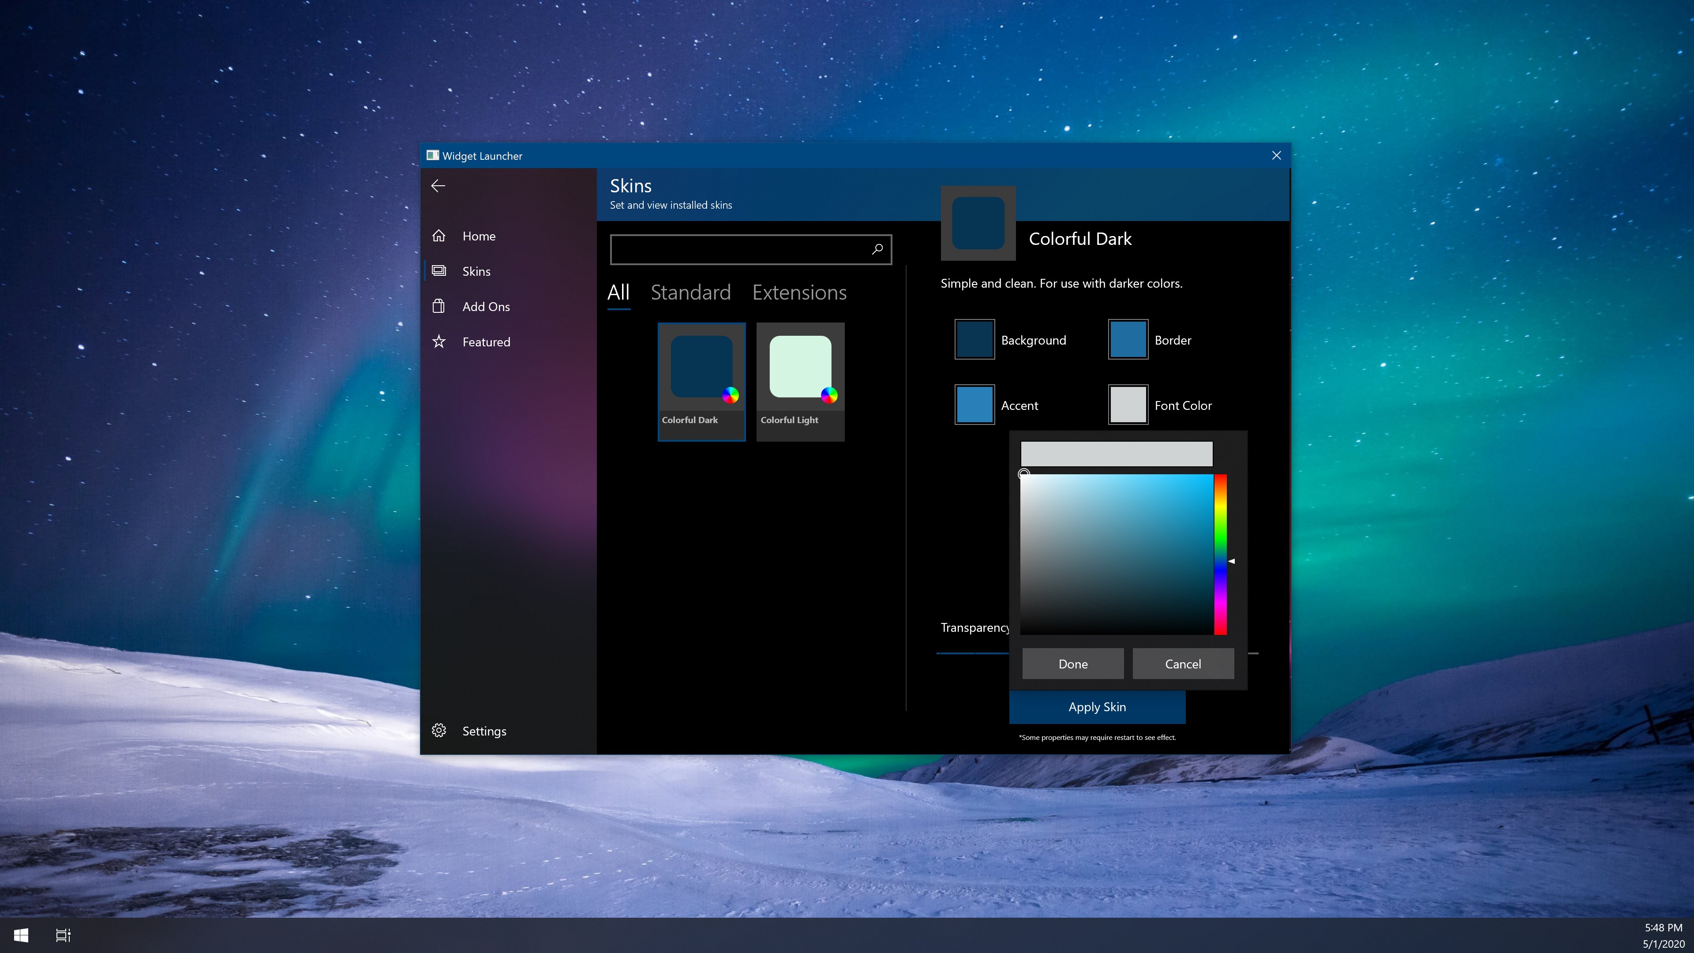Click the Featured star icon

[x=438, y=341]
